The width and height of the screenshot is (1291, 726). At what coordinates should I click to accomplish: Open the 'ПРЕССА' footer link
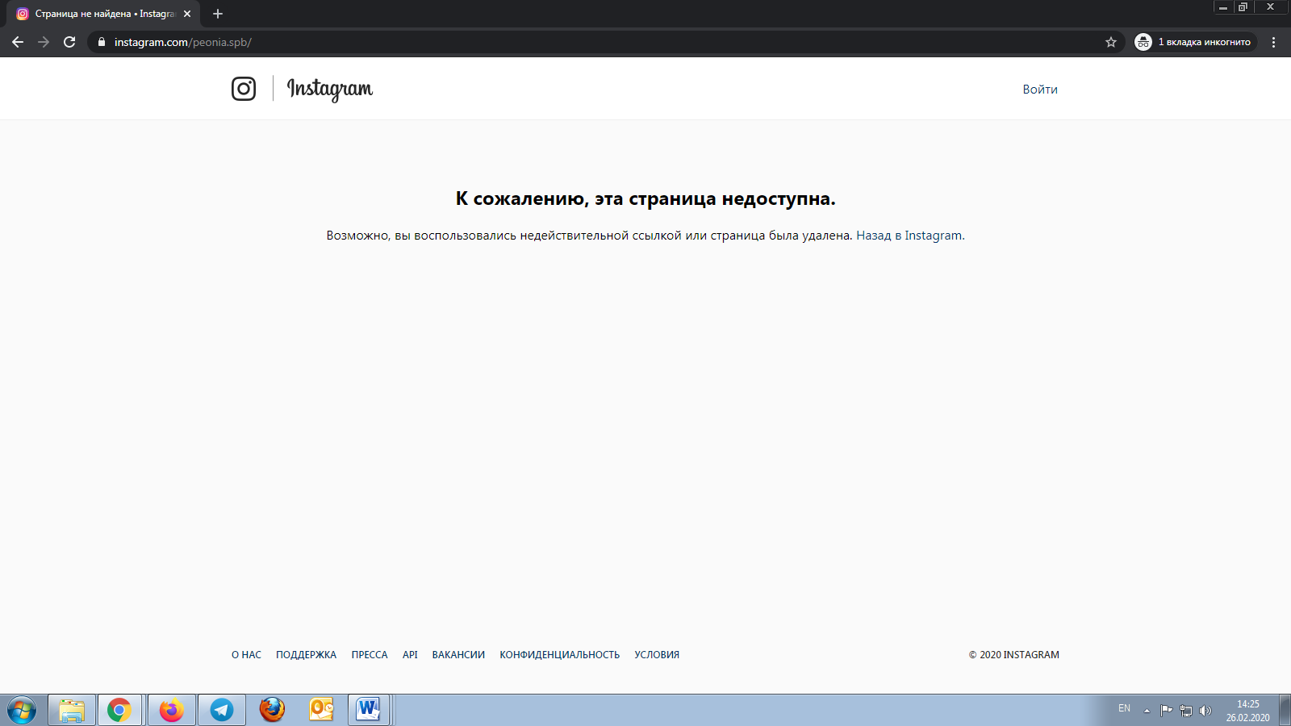click(370, 655)
